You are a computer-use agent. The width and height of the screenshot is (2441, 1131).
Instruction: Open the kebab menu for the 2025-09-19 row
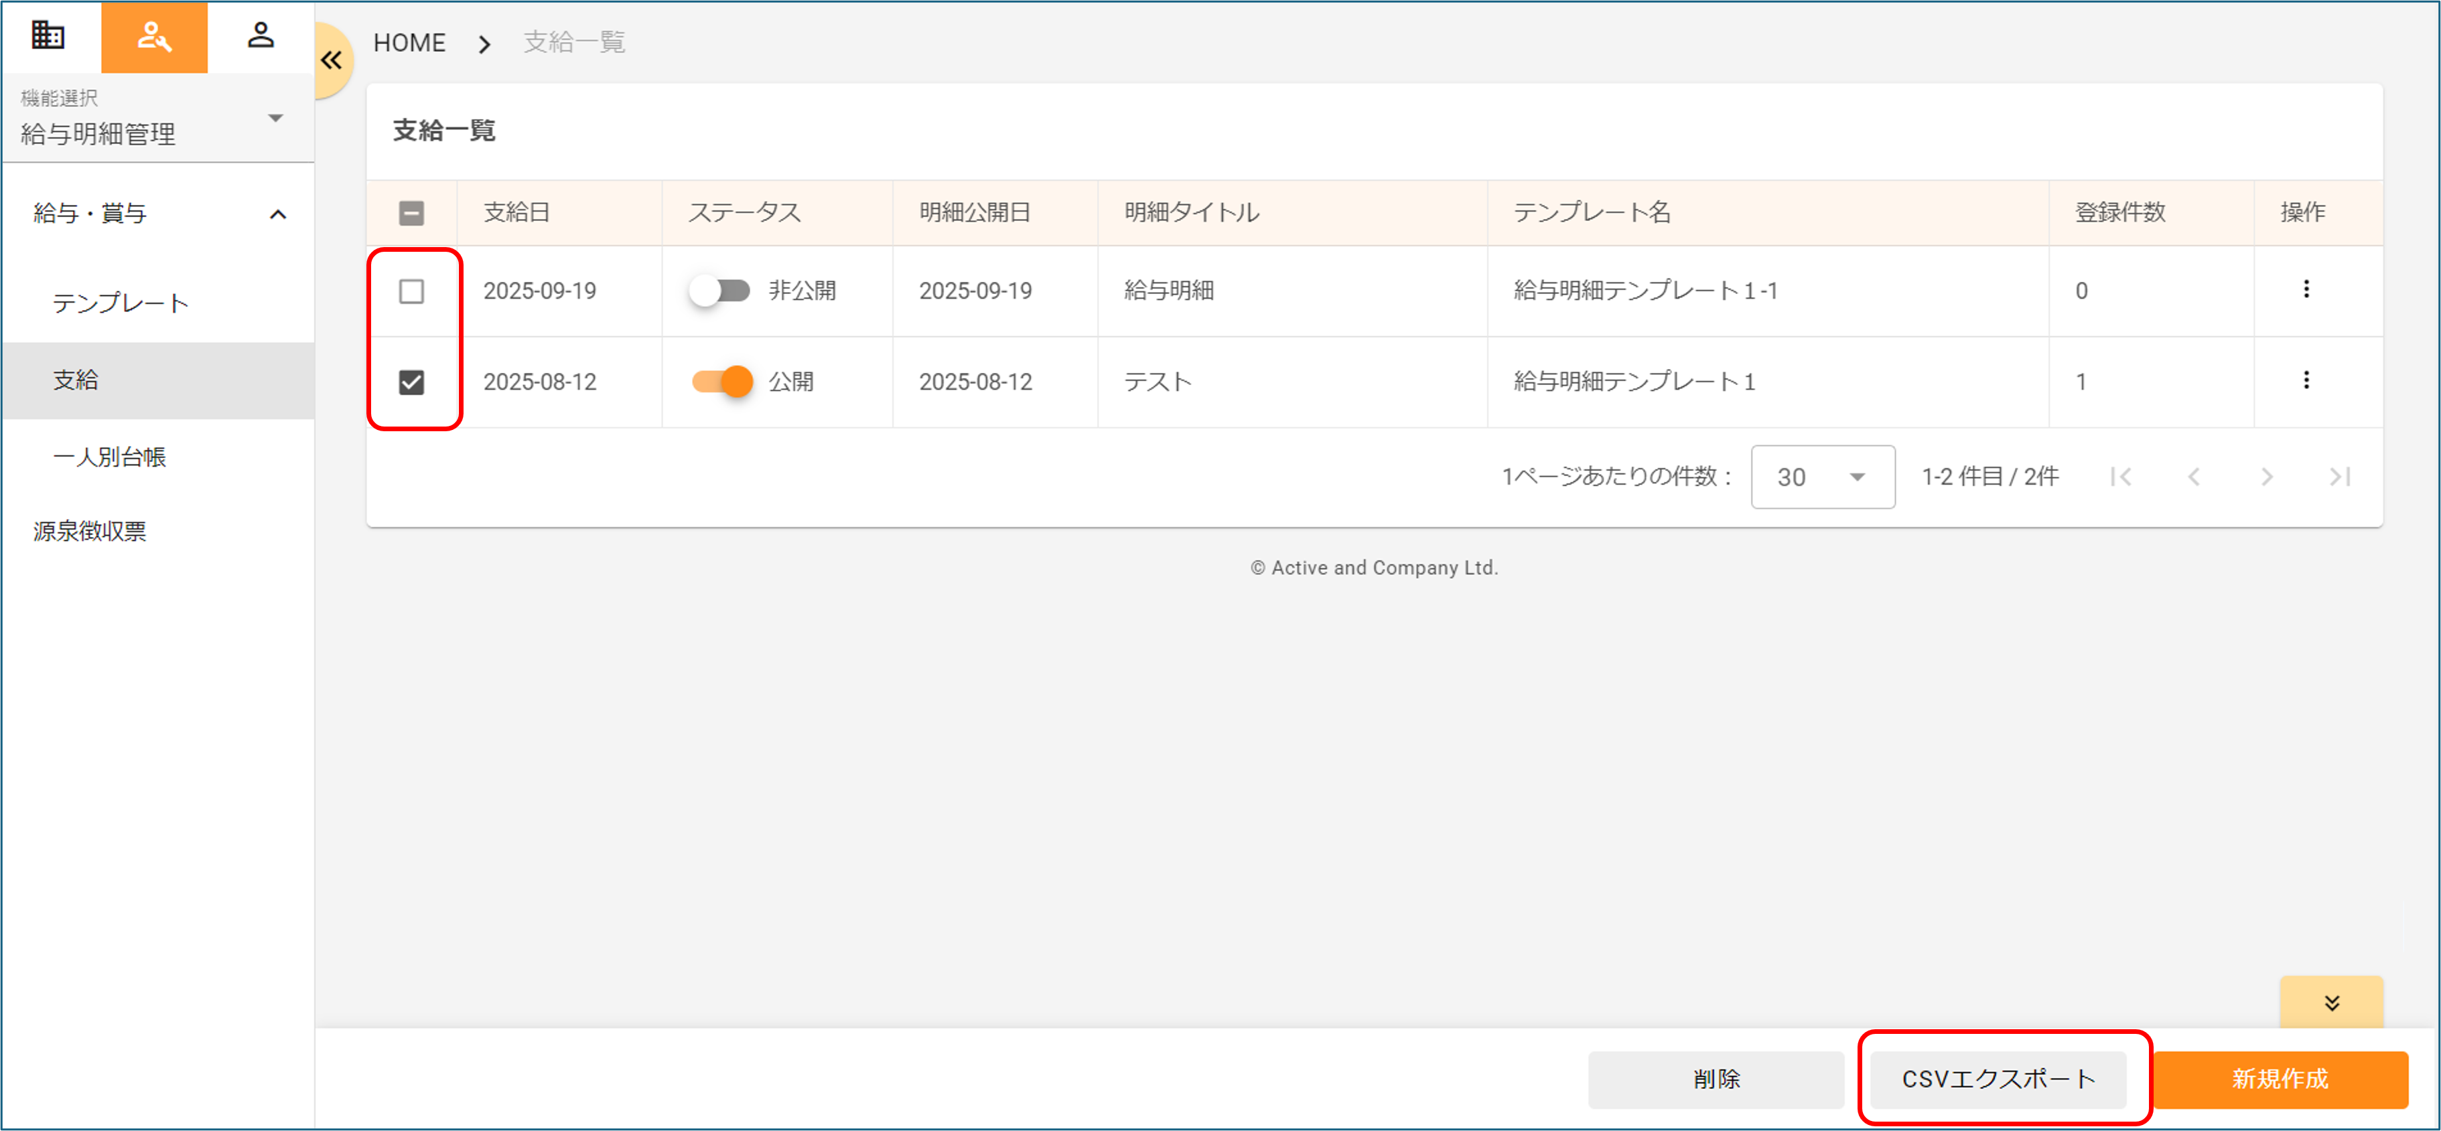pyautogui.click(x=2306, y=290)
